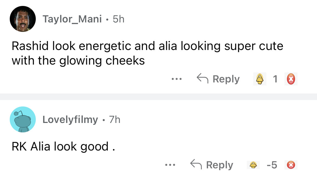Downvote Taylor_Mani's comment
Viewport: 317px width, 177px height.
click(x=291, y=79)
